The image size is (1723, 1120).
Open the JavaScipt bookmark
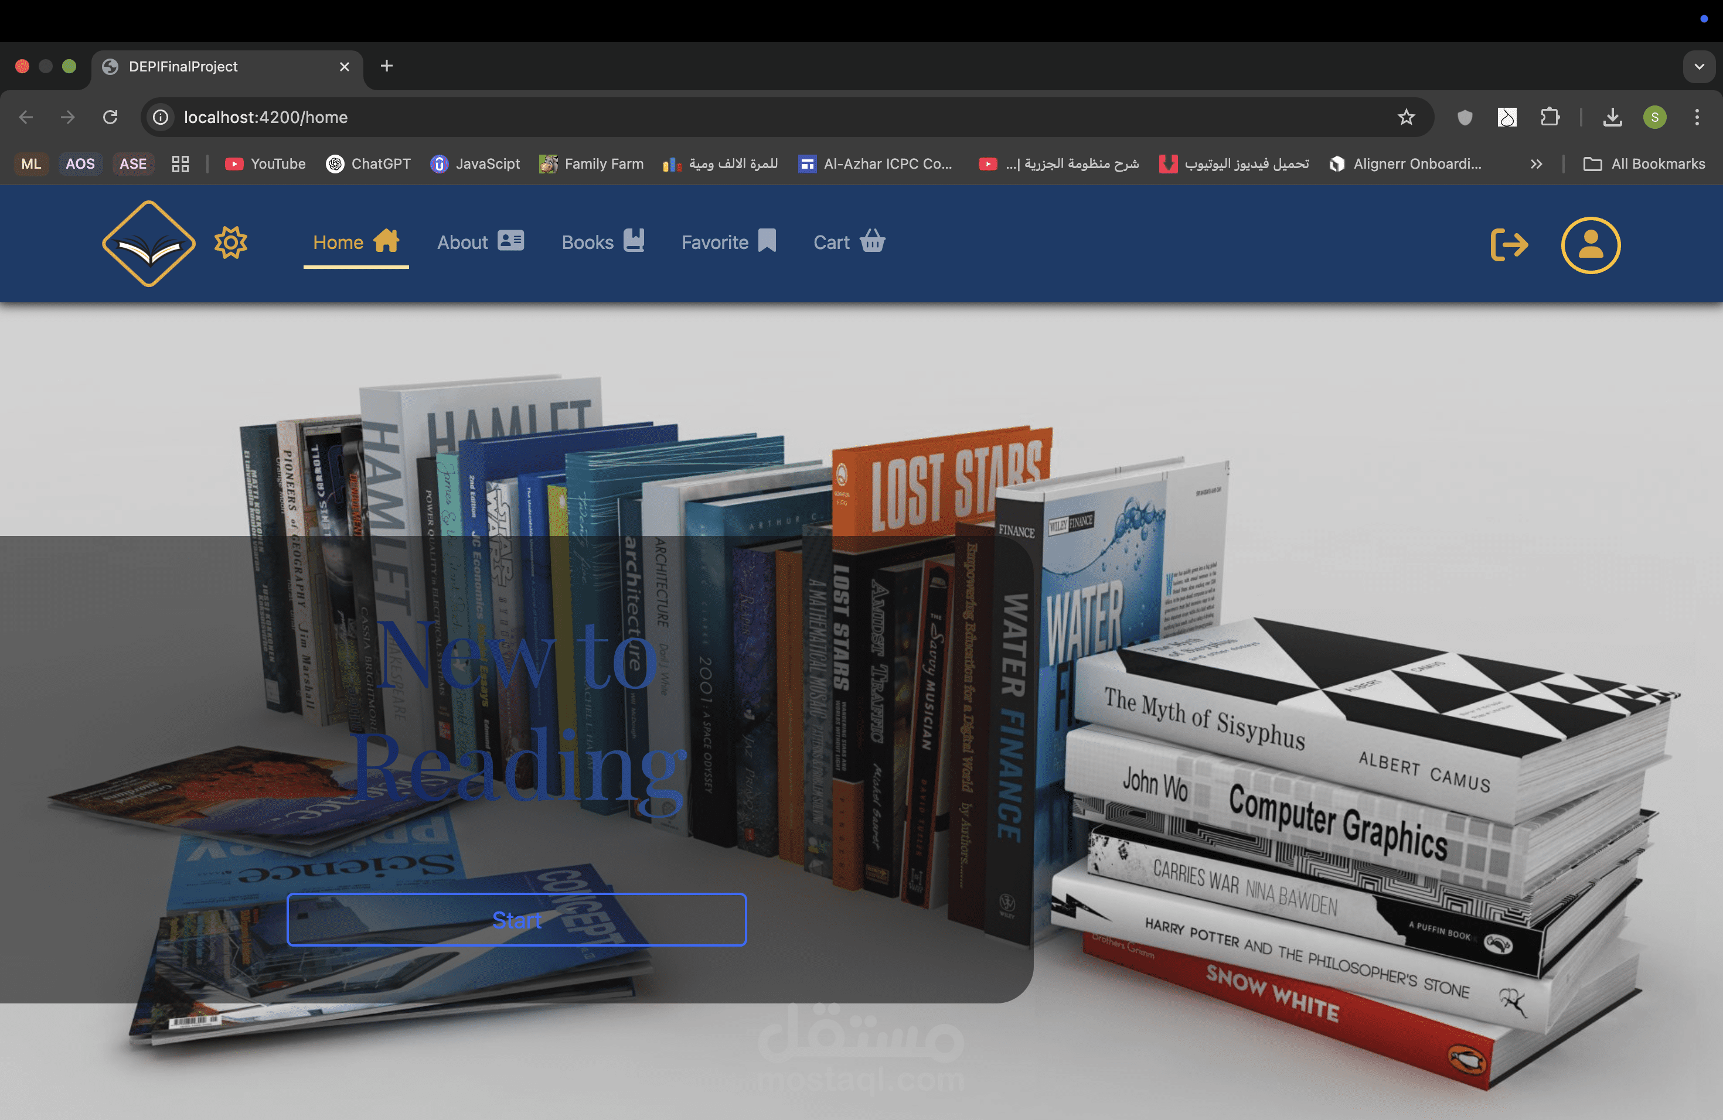pyautogui.click(x=475, y=164)
